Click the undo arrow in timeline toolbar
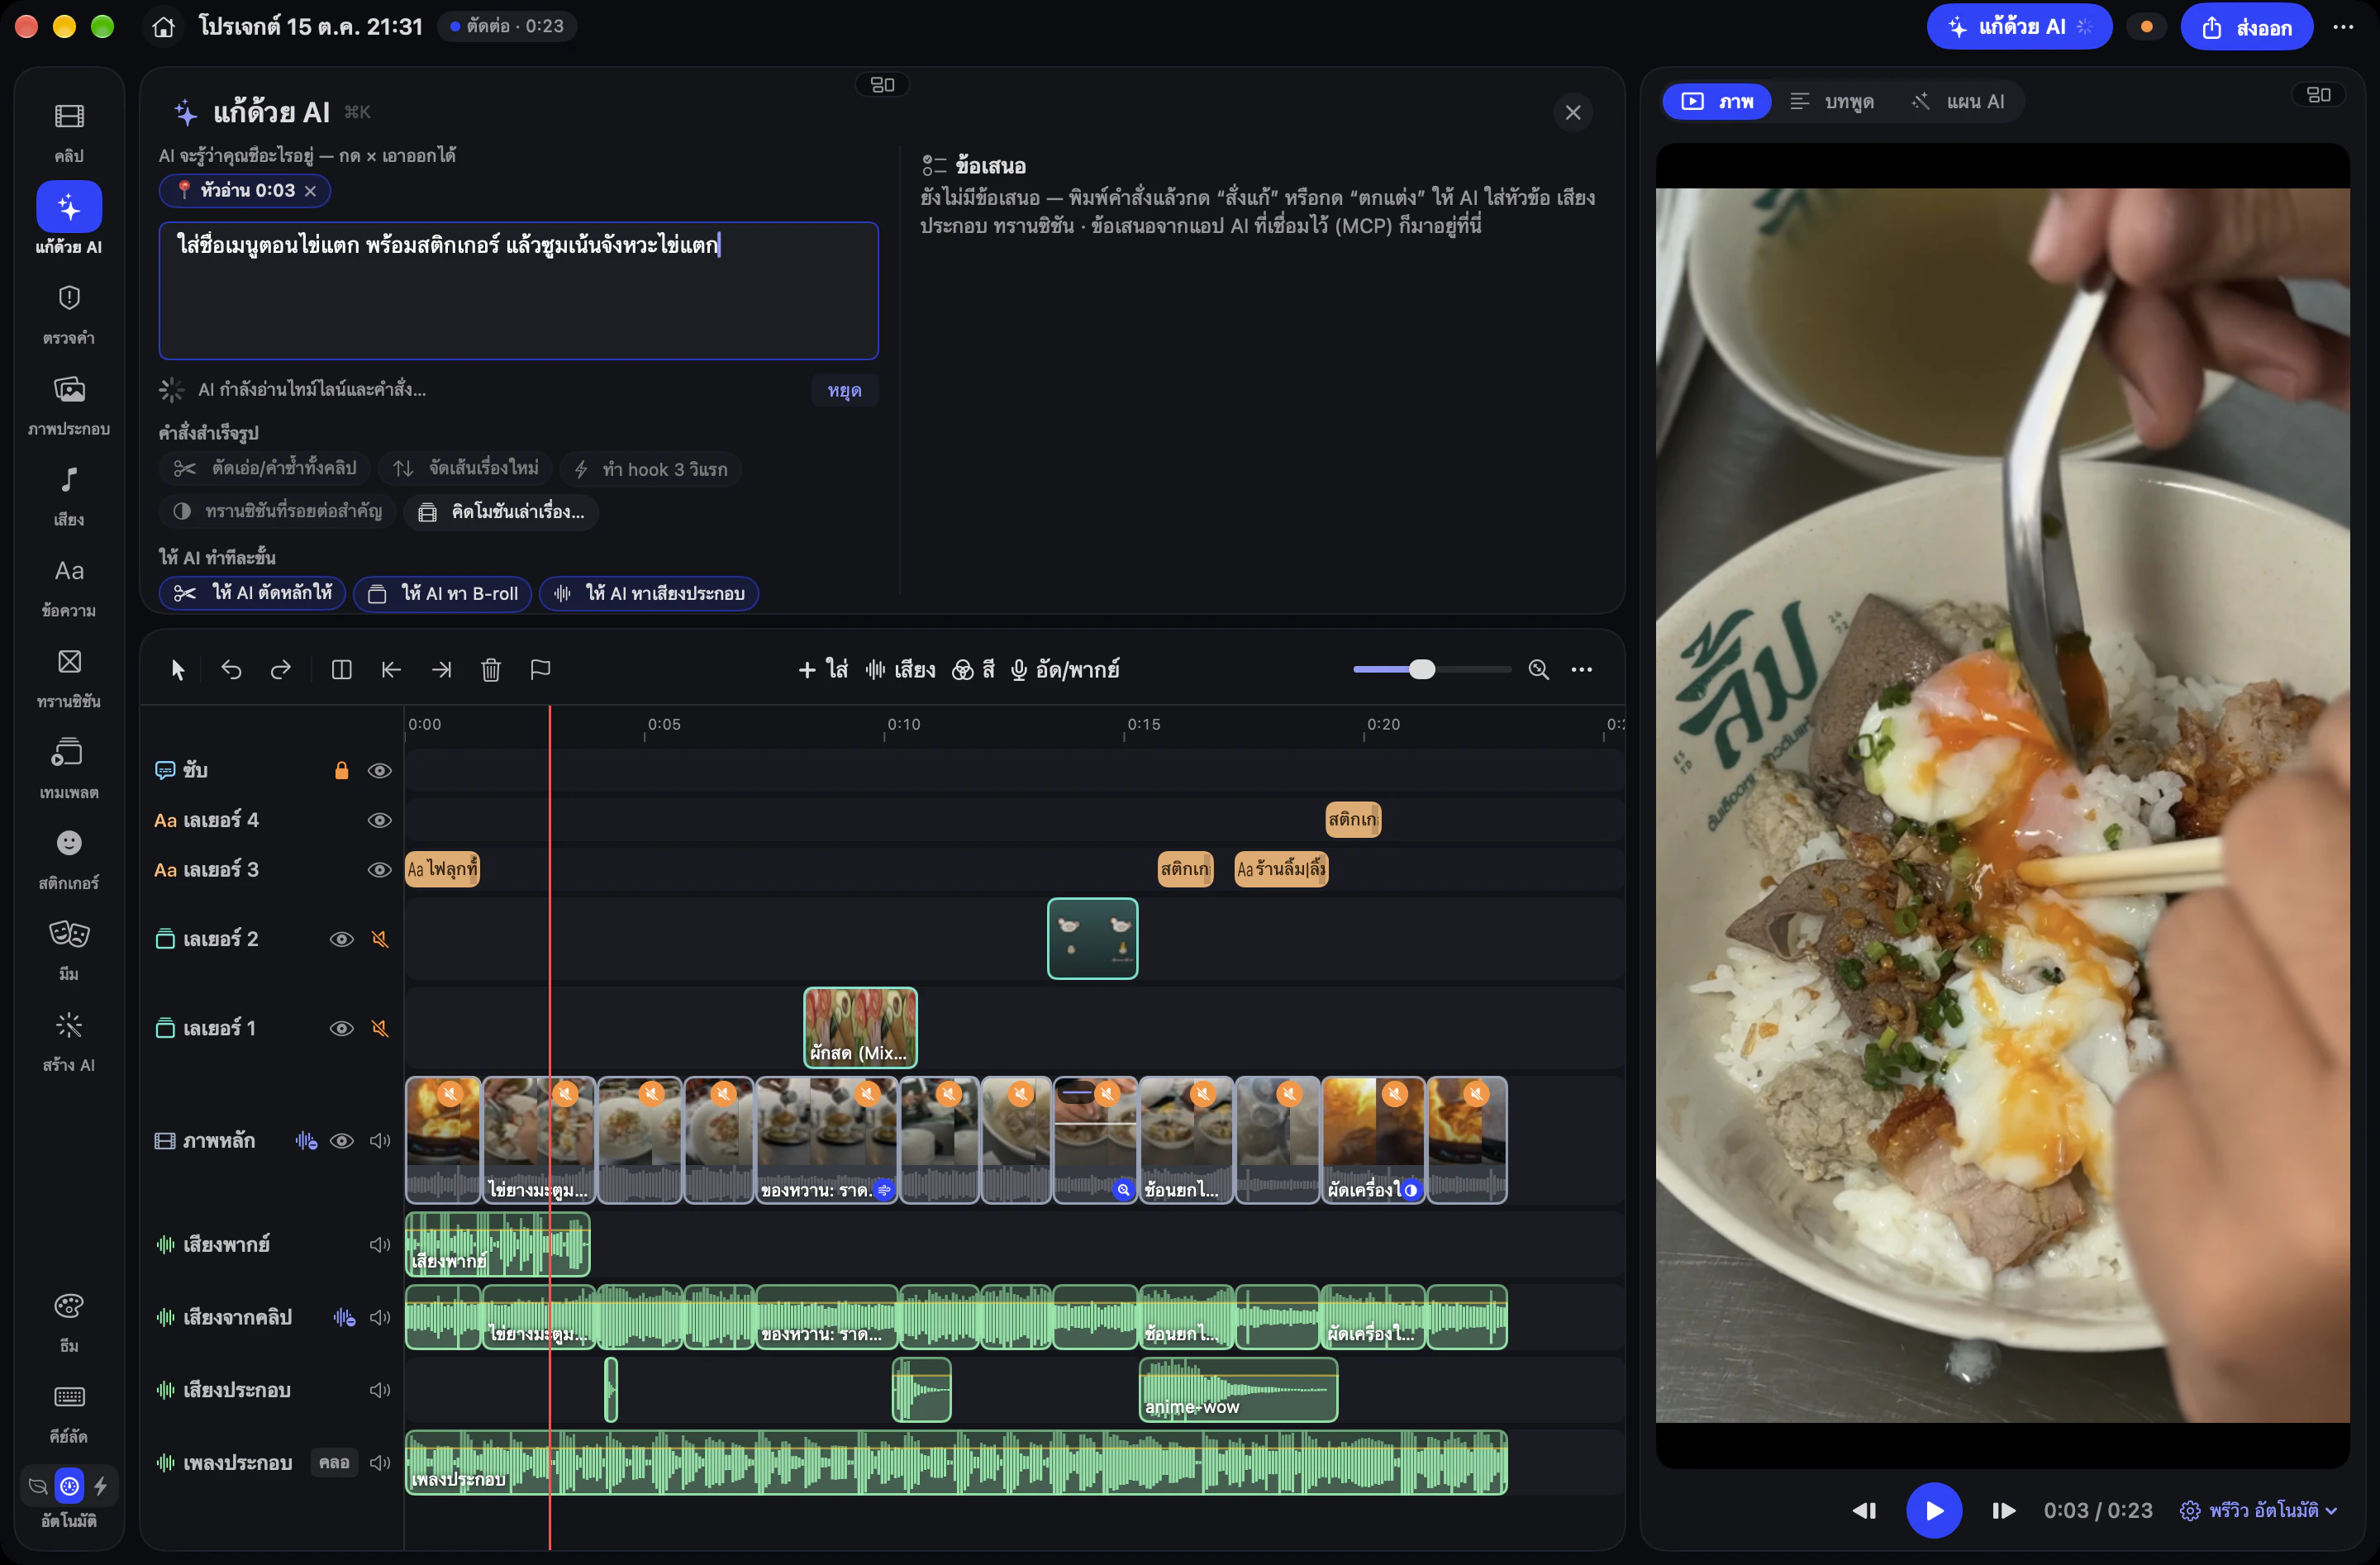Viewport: 2380px width, 1565px height. point(231,669)
